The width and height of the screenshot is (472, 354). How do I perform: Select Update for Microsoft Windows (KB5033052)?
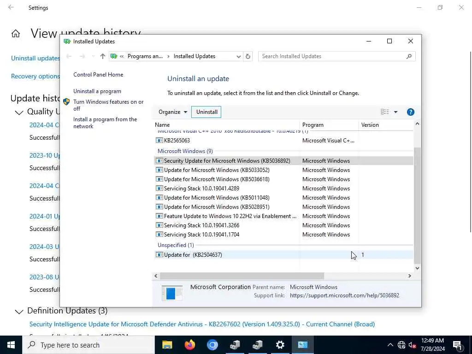click(x=283, y=170)
